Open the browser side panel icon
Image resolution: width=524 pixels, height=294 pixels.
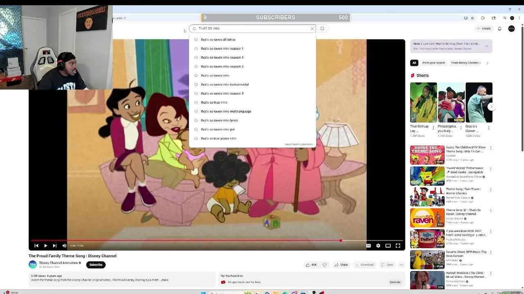click(x=494, y=18)
